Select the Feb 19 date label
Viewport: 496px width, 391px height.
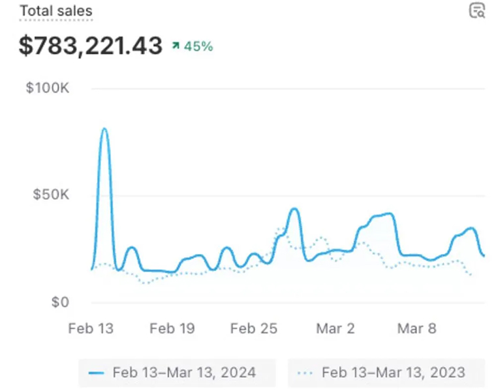point(172,329)
